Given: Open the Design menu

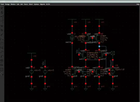Looking at the screenshot, I should [x=7, y=4].
